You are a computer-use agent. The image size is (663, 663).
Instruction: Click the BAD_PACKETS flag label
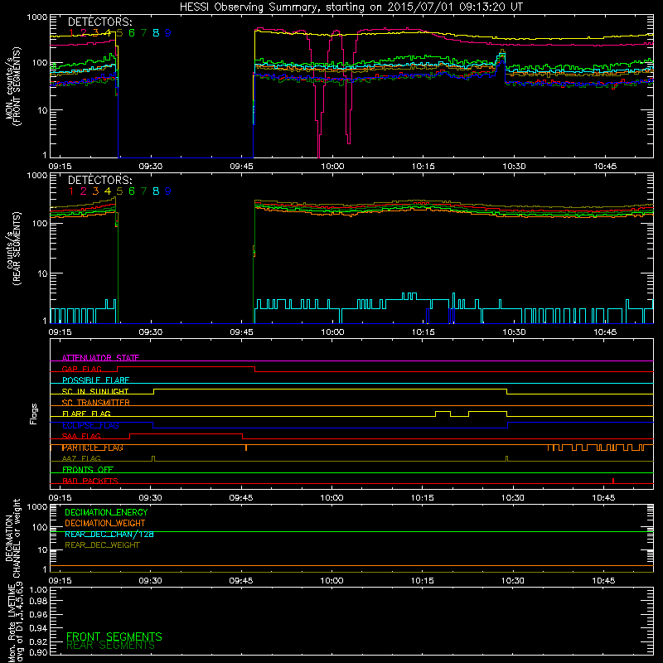[x=90, y=481]
